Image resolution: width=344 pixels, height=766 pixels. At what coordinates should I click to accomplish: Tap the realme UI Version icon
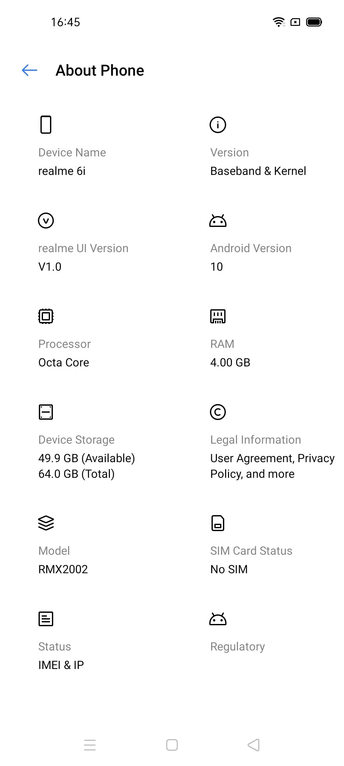tap(46, 221)
